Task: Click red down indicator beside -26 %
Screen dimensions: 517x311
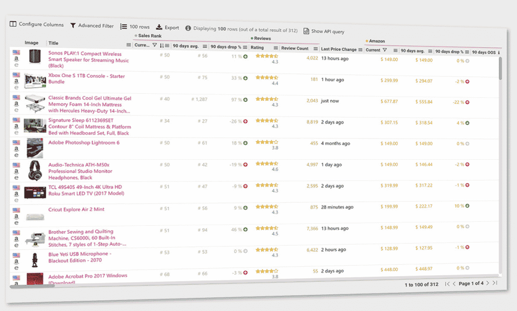Action: pos(245,121)
